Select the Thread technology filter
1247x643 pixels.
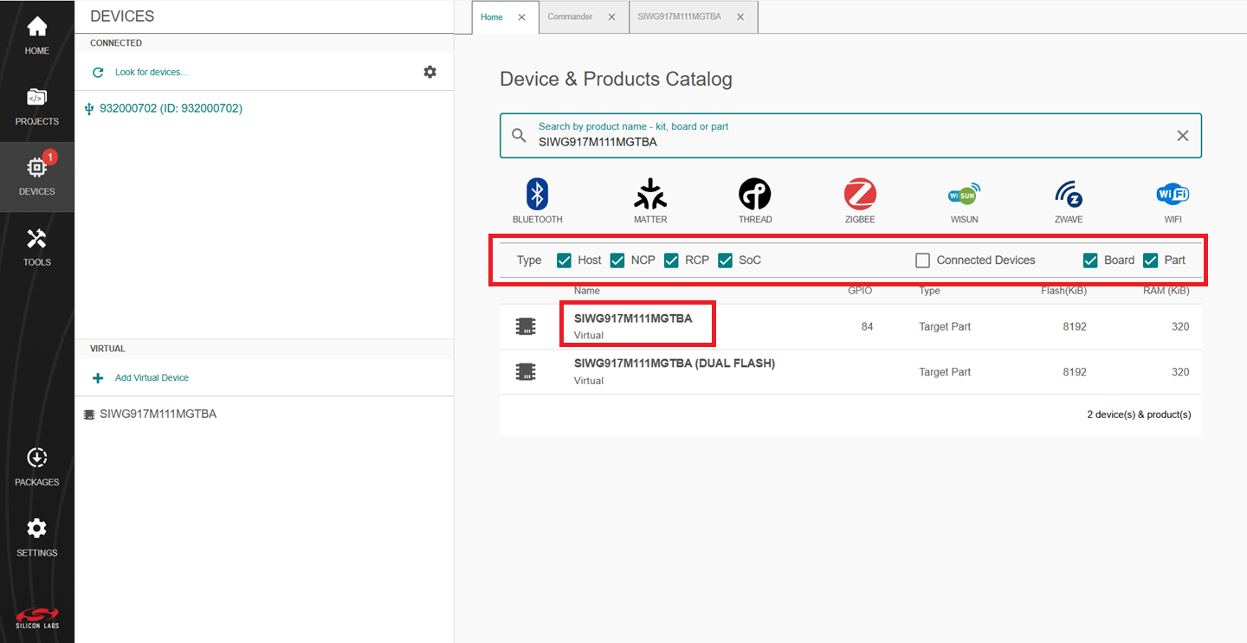pos(754,201)
